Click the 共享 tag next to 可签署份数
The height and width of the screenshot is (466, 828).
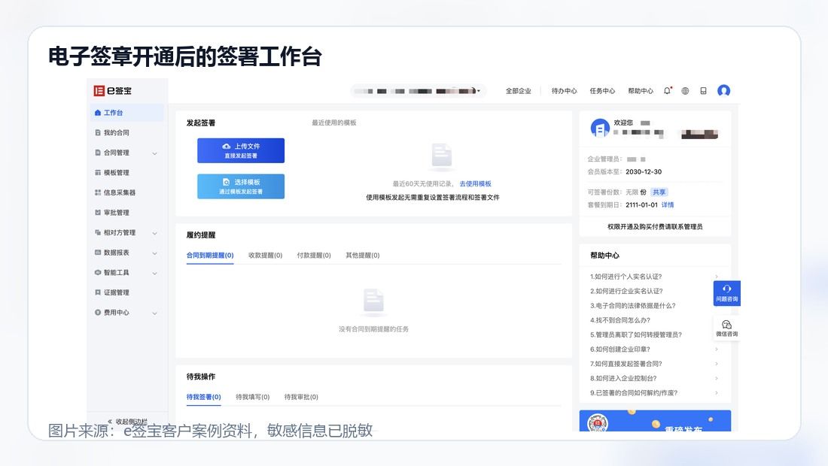(x=659, y=192)
